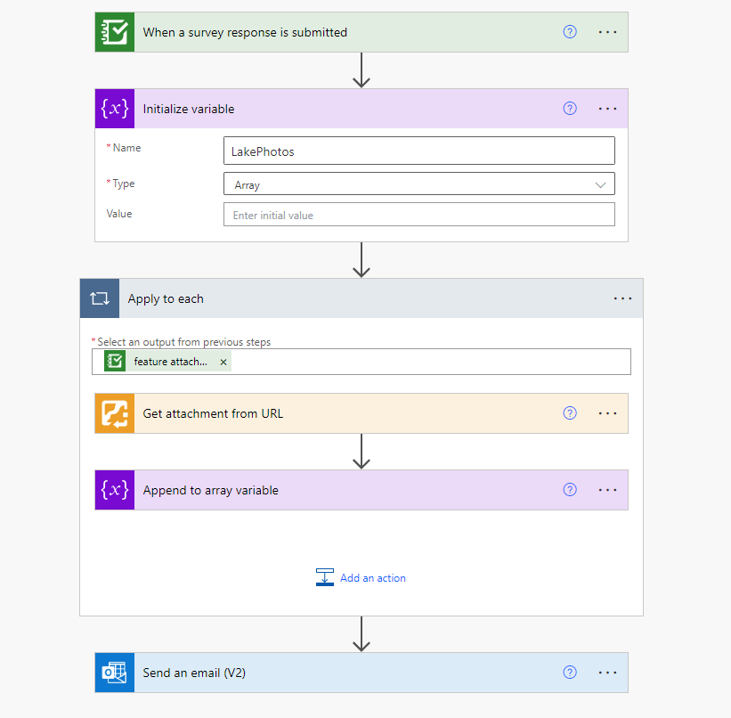This screenshot has height=718, width=731.
Task: Open help for Initialize variable step
Action: pyautogui.click(x=571, y=109)
